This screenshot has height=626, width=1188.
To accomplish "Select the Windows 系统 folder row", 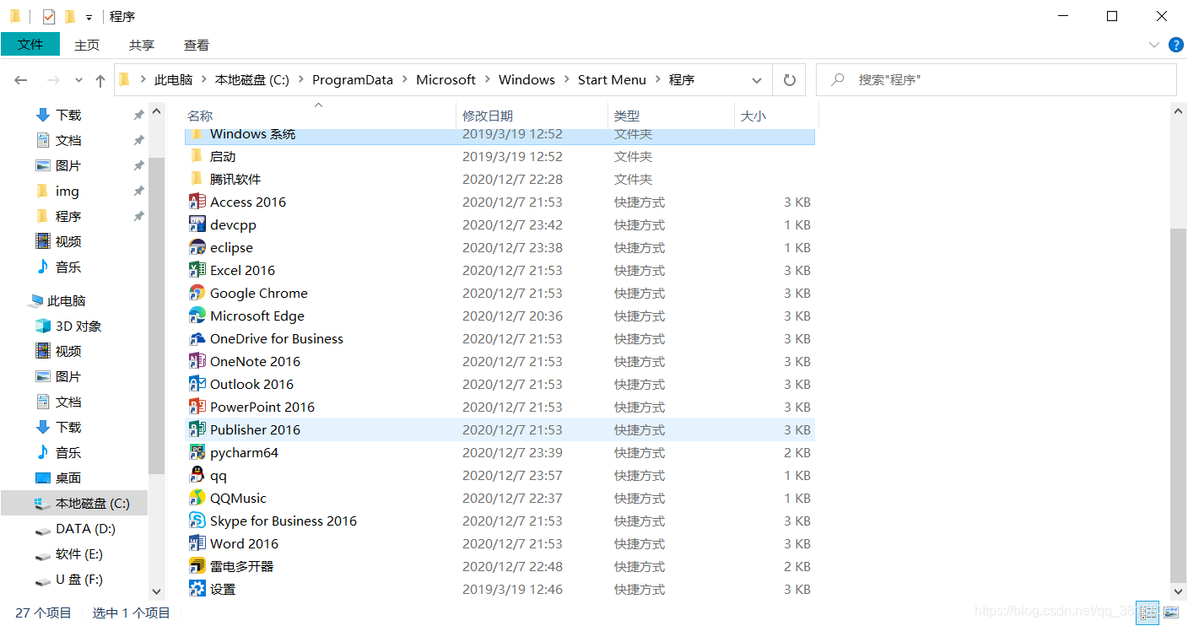I will pos(499,135).
